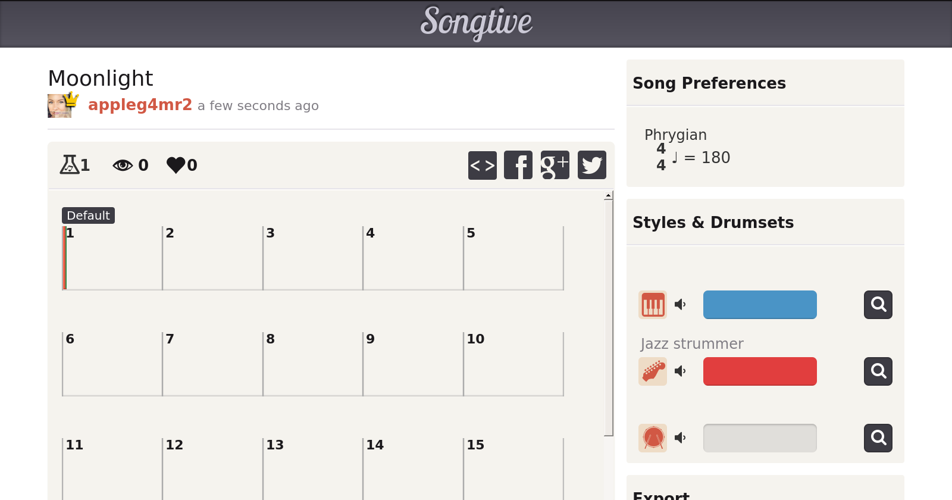Image resolution: width=952 pixels, height=500 pixels.
Task: Go to the Songtive home logo
Action: point(476,23)
